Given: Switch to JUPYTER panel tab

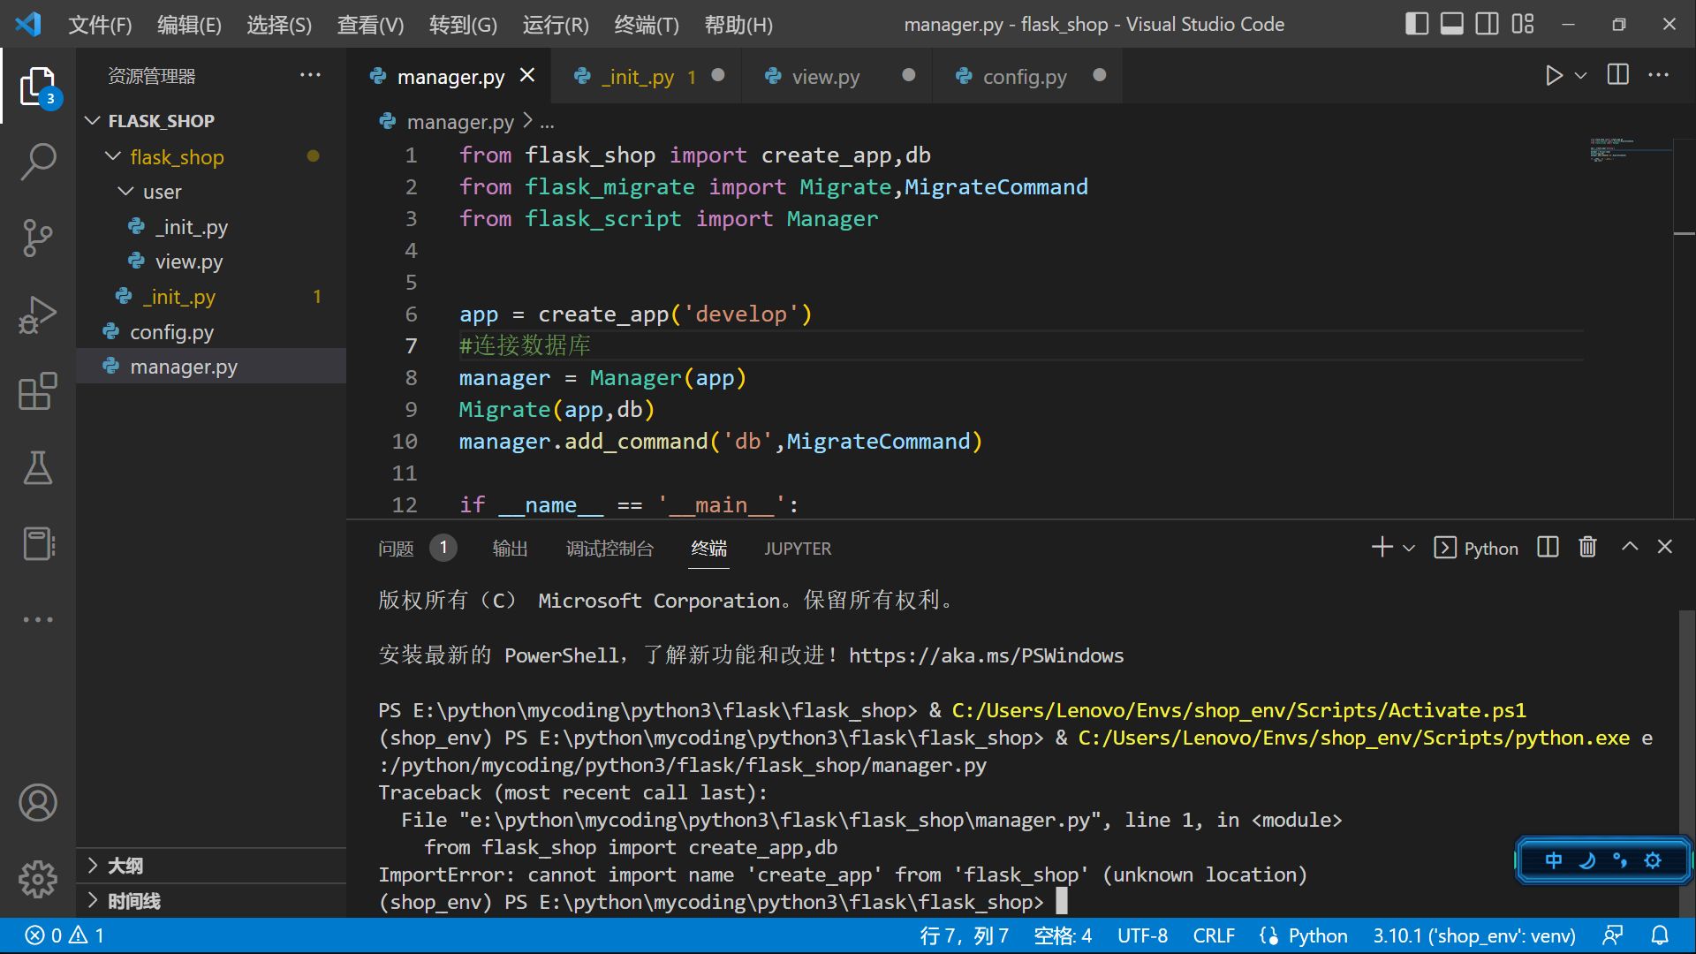Looking at the screenshot, I should pyautogui.click(x=798, y=549).
